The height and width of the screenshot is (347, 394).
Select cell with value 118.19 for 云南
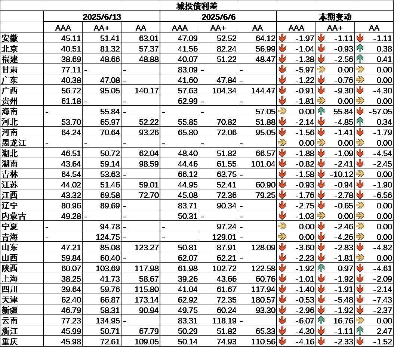tap(218, 320)
